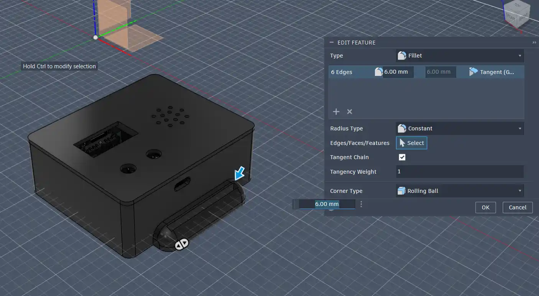This screenshot has width=539, height=296.
Task: Click the Corner Type label
Action: coord(346,191)
